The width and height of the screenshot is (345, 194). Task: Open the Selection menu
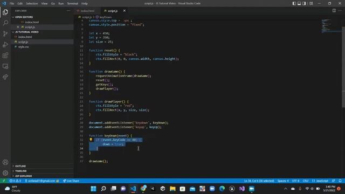[x=32, y=4]
